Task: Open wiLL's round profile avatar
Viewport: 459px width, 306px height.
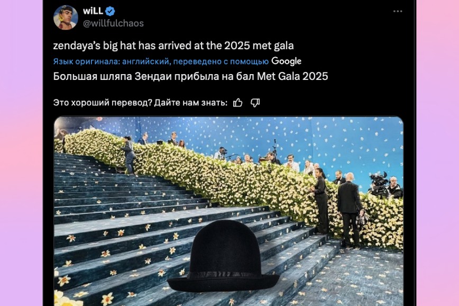Action: click(x=66, y=17)
